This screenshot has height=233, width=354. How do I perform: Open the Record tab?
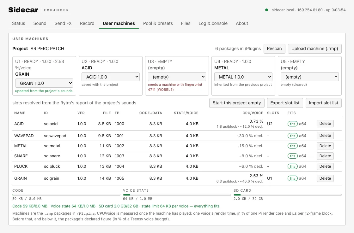87,23
